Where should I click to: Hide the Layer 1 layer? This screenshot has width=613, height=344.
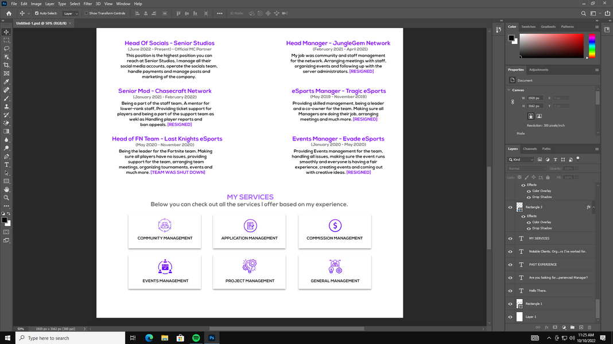point(510,317)
